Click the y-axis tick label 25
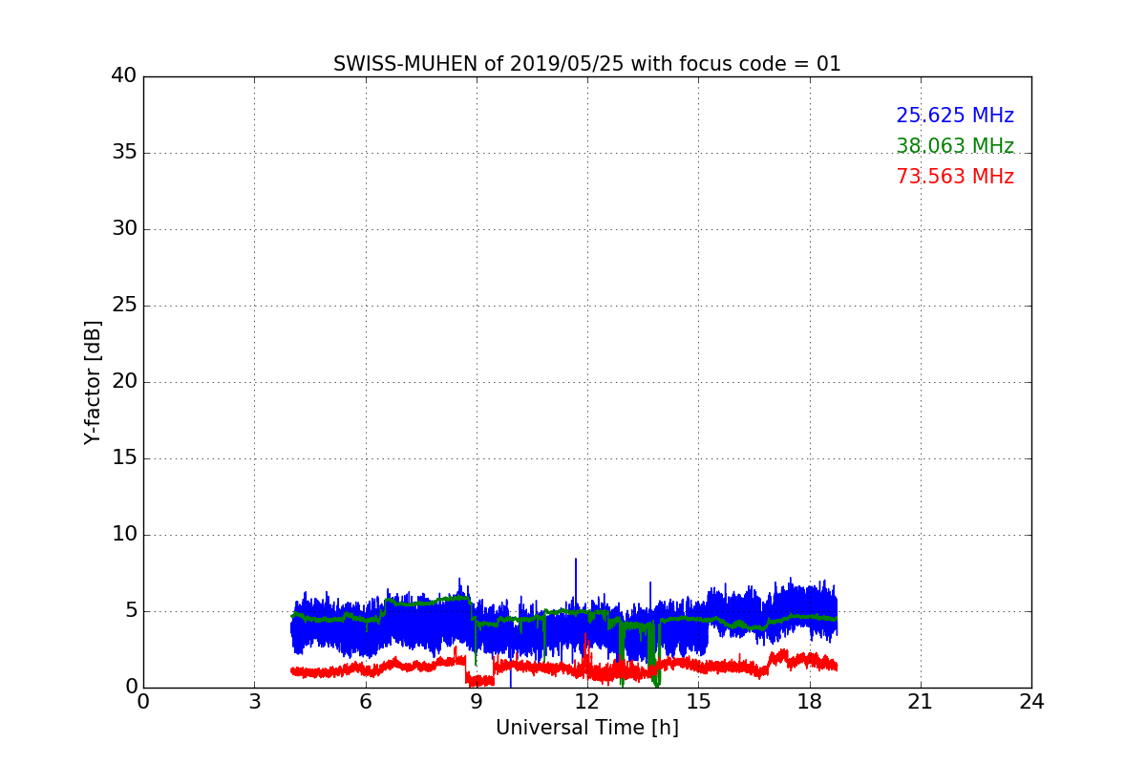Viewport: 1146px width, 764px height. (124, 306)
